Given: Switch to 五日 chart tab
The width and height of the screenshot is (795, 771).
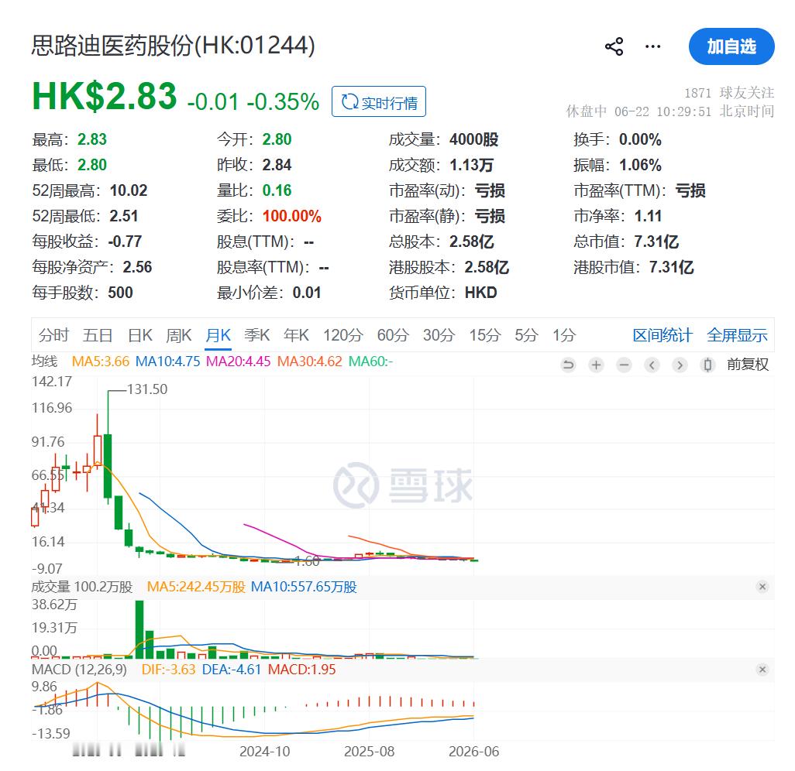Looking at the screenshot, I should [x=98, y=335].
